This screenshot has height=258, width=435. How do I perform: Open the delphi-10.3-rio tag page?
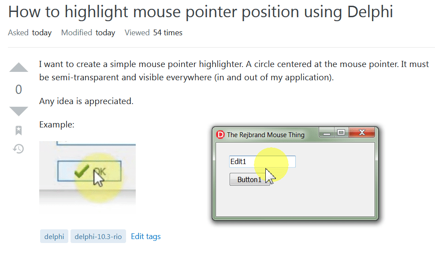pyautogui.click(x=98, y=236)
